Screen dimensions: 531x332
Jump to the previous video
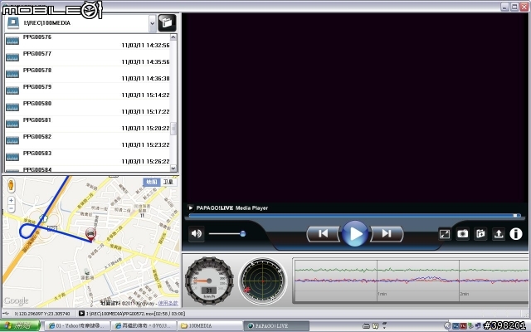323,234
